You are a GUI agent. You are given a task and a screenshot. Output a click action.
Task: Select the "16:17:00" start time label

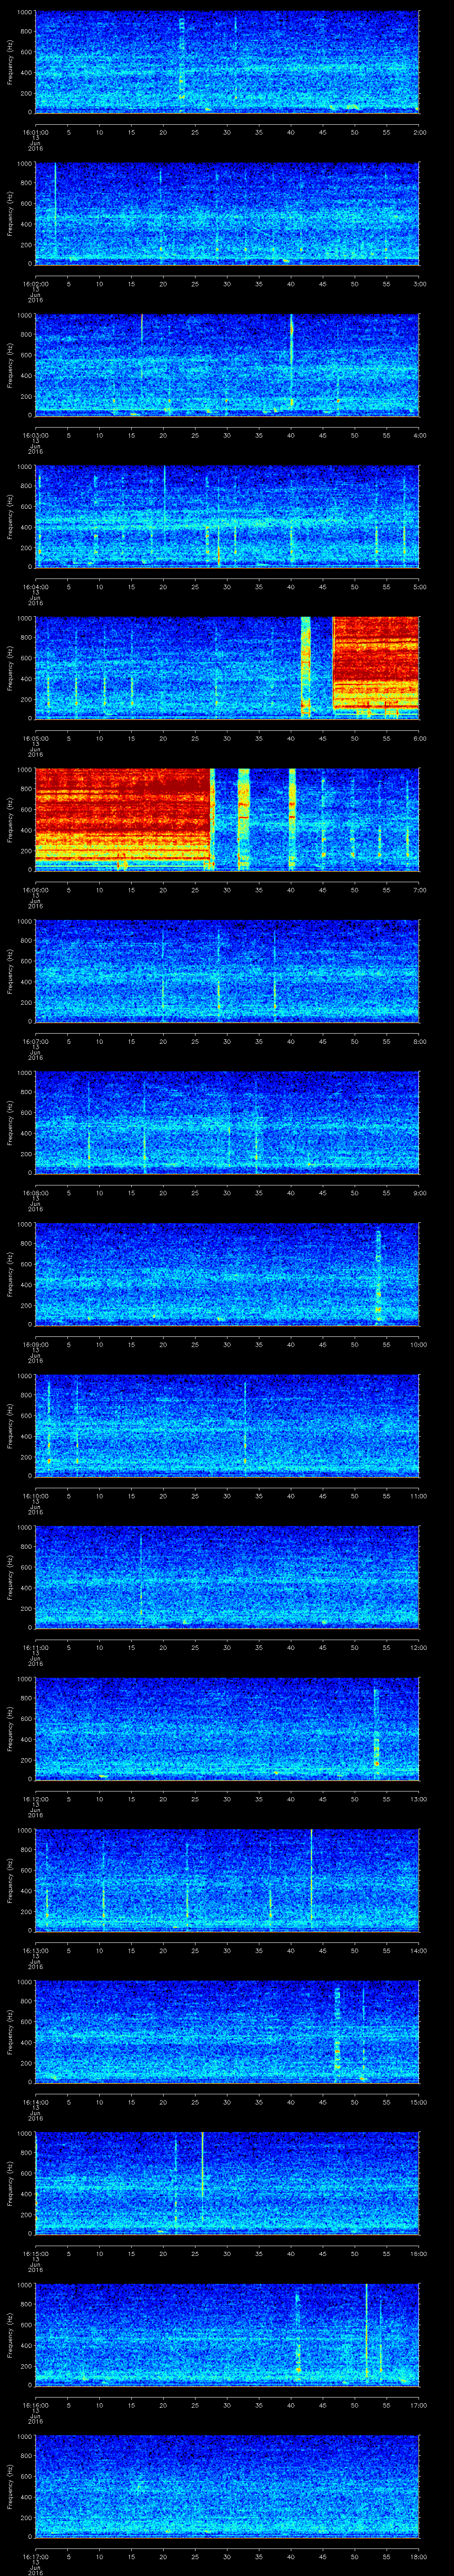point(35,2556)
